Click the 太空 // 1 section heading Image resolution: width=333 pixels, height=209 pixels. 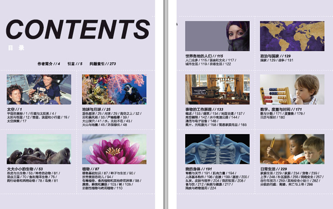[15, 109]
